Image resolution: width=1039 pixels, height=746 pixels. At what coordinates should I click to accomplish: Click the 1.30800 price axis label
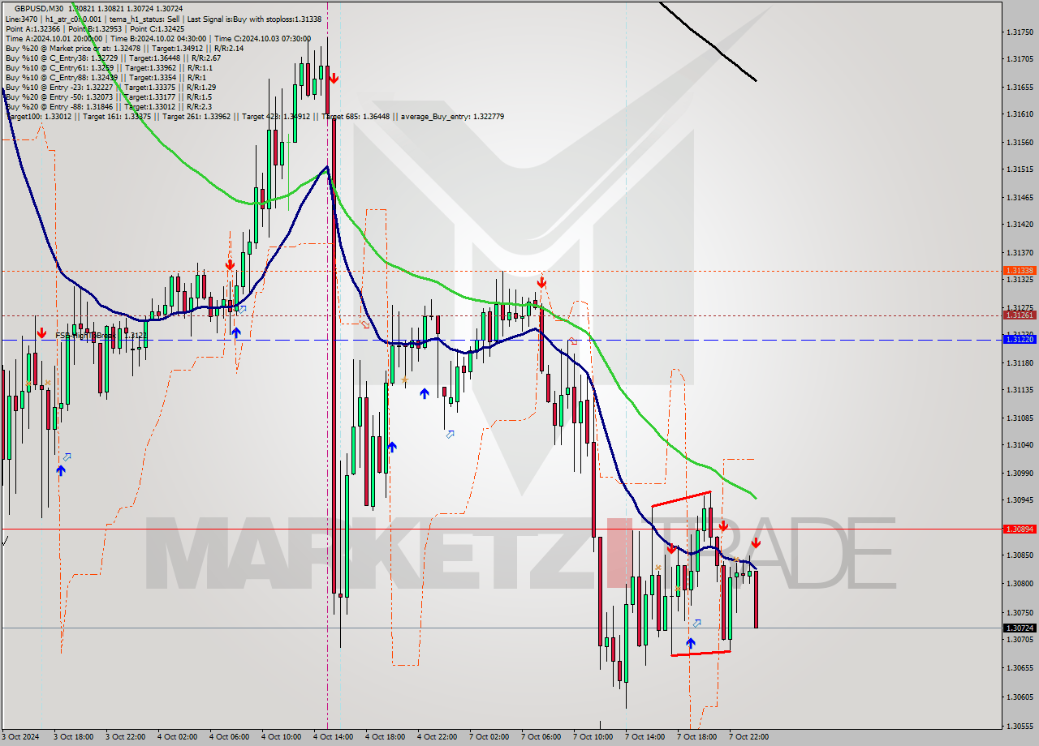[1020, 583]
